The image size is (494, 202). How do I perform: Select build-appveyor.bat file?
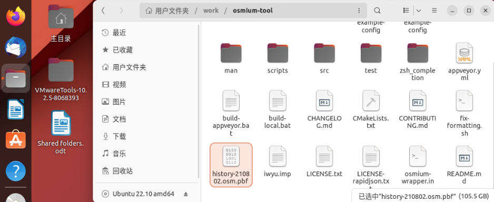(x=231, y=113)
